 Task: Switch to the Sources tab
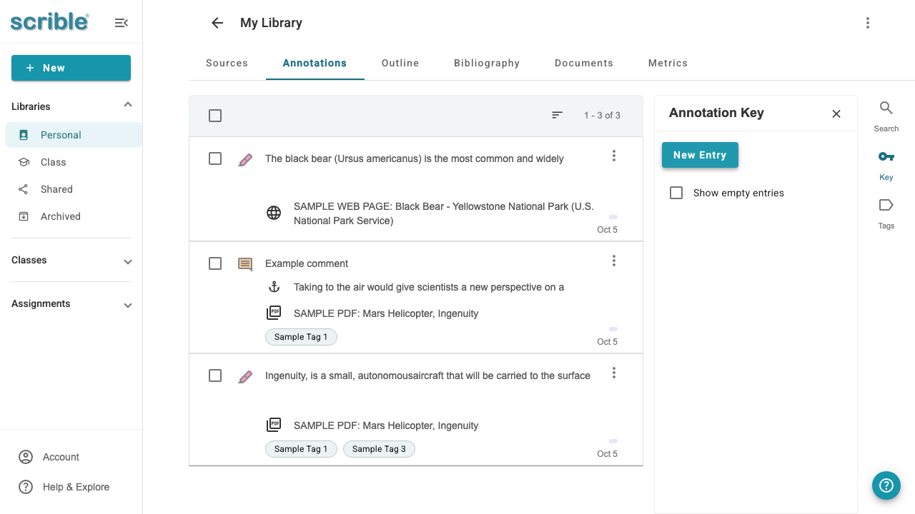point(227,63)
